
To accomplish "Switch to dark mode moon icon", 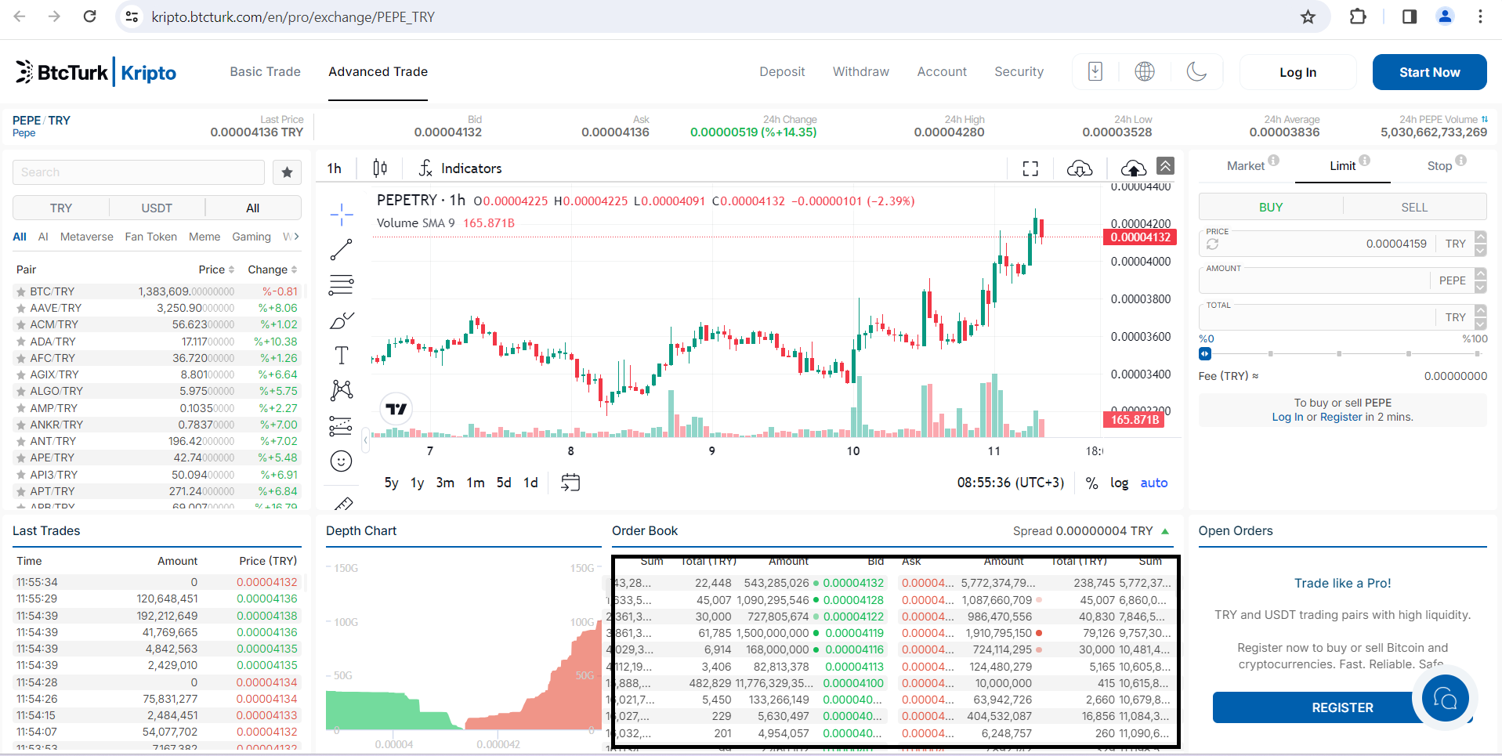I will coord(1196,71).
